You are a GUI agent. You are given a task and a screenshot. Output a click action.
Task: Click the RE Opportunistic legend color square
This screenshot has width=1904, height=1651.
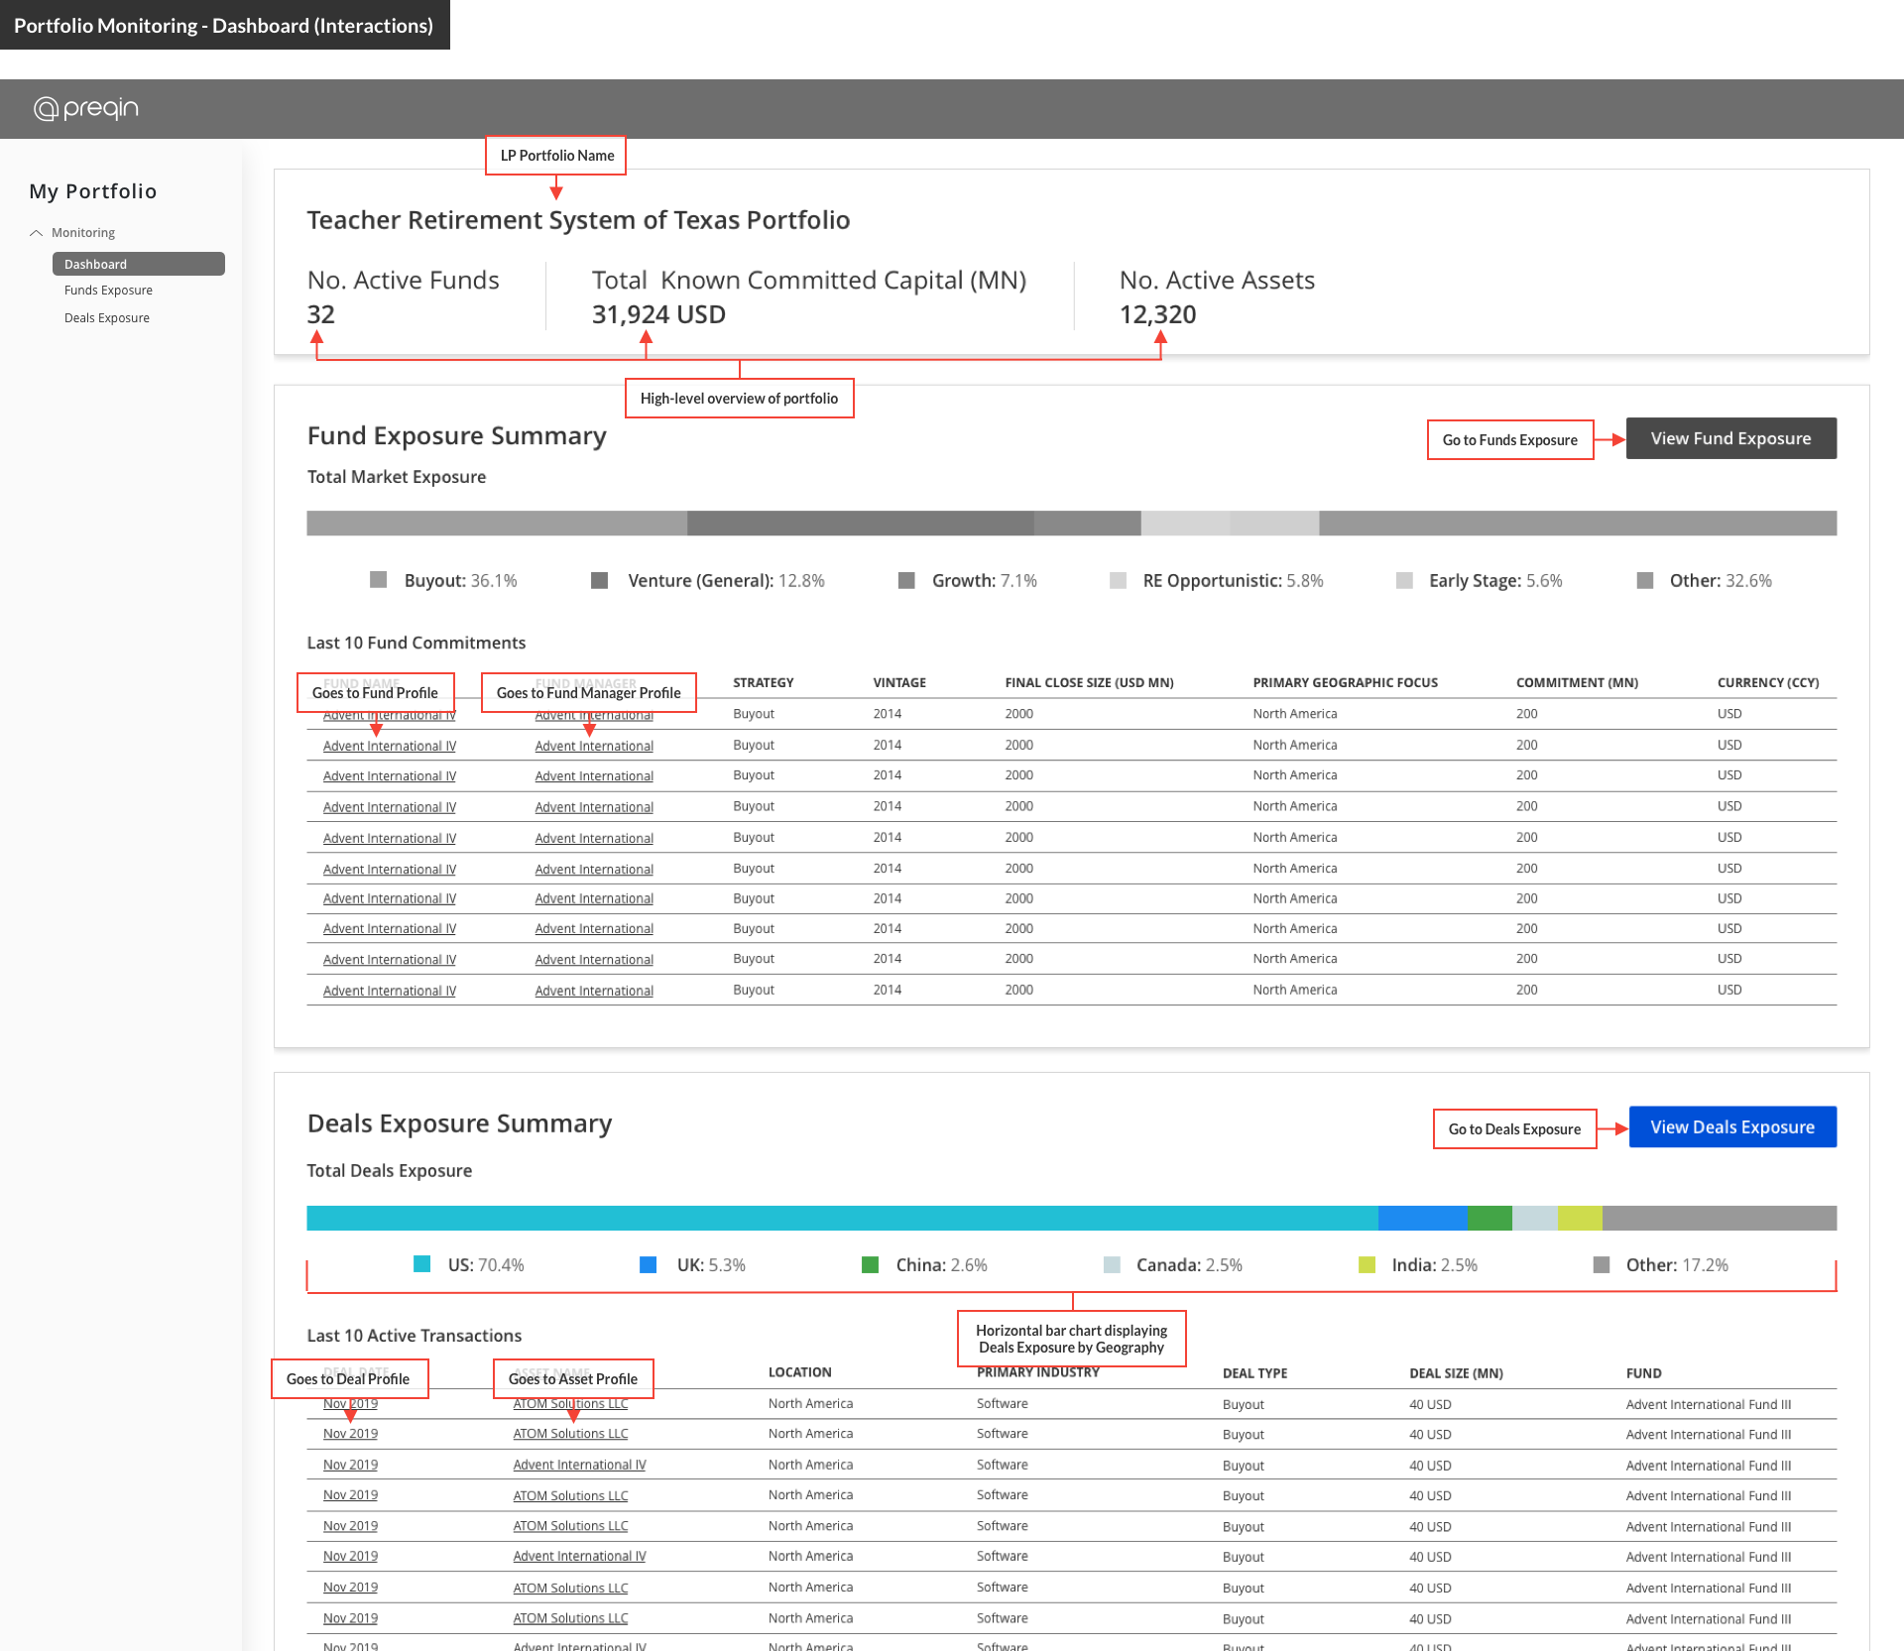(1118, 580)
